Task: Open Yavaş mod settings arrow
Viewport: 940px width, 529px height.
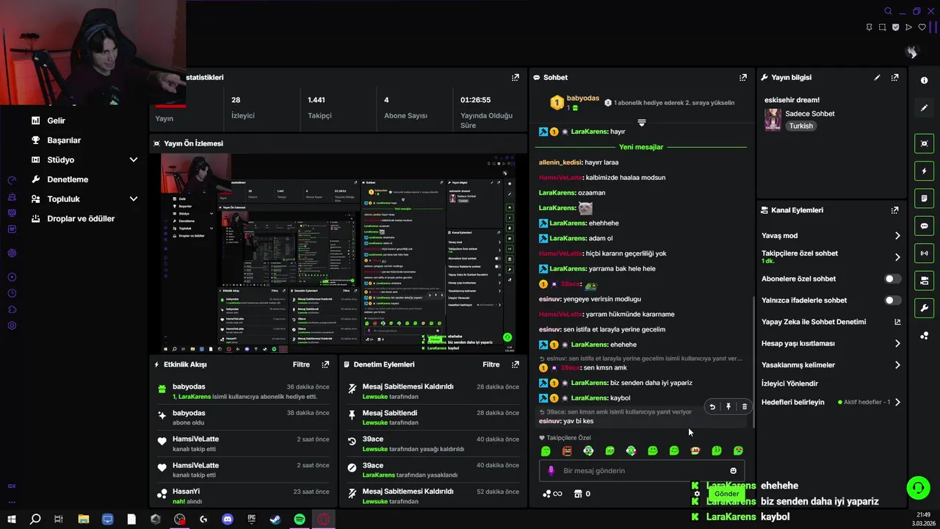Action: point(897,236)
